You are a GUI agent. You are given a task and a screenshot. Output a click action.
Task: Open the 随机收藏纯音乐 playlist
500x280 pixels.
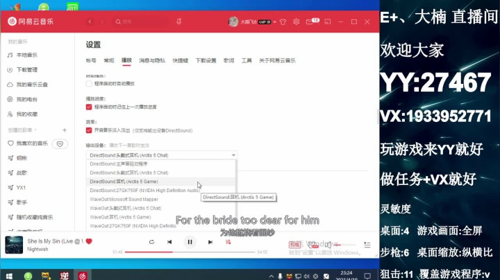point(35,218)
